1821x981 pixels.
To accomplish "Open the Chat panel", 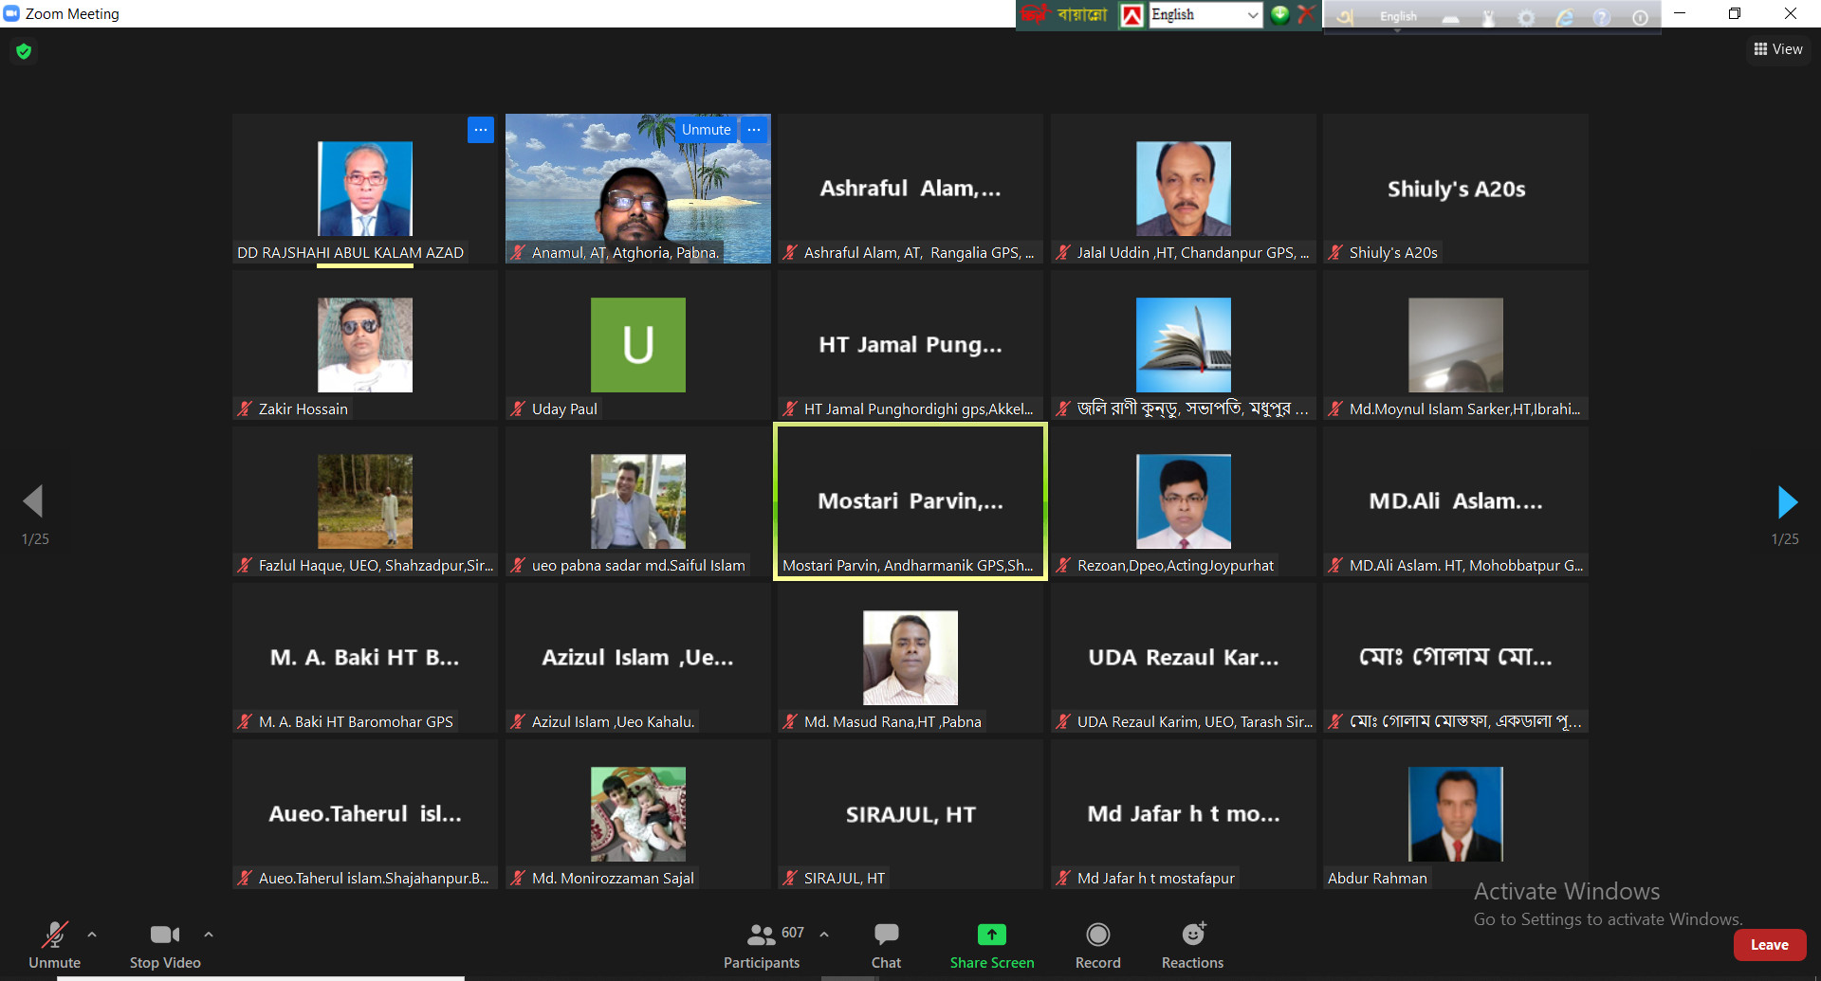I will click(x=886, y=945).
